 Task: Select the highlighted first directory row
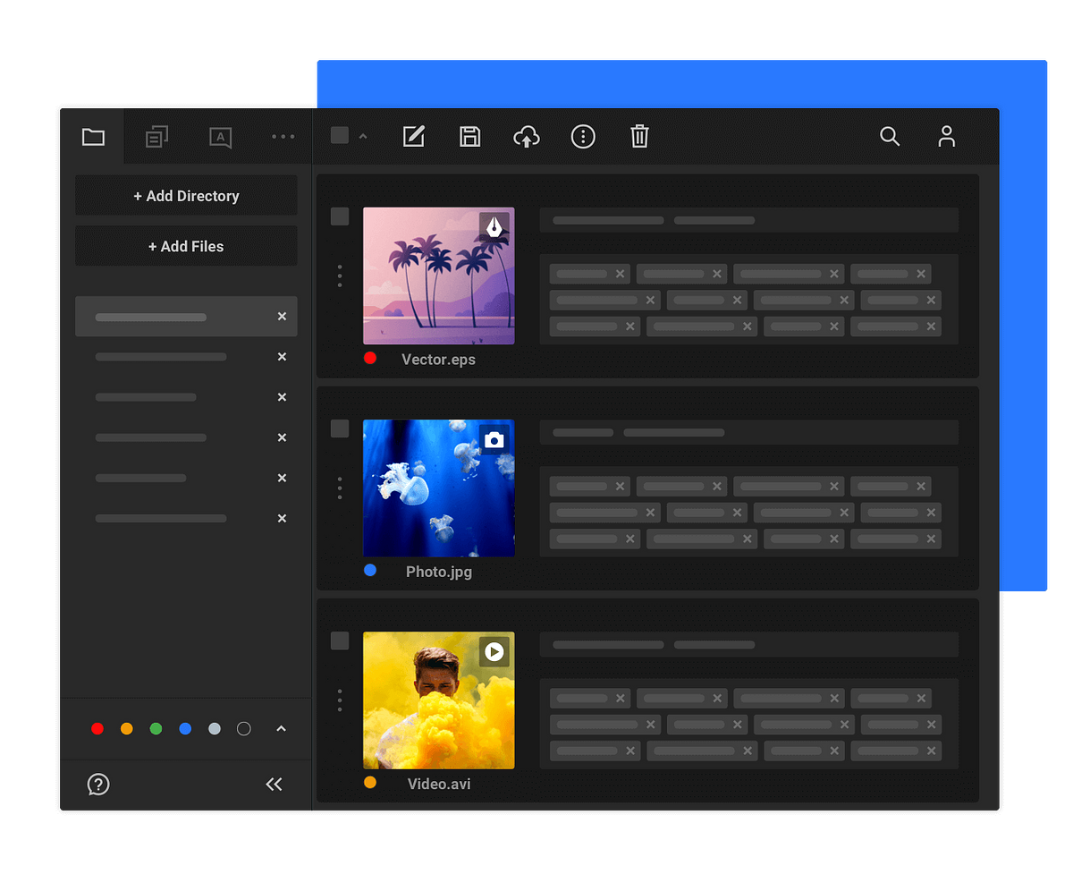[x=186, y=317]
